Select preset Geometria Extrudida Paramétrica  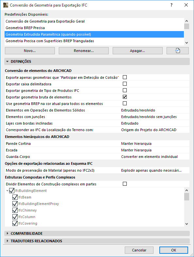pos(94,34)
